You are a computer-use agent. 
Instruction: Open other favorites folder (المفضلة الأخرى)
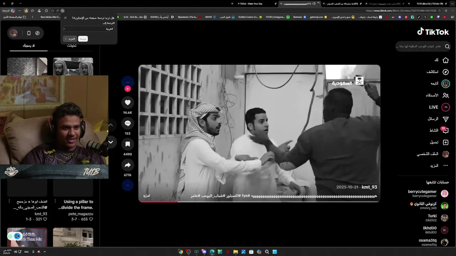[x=14, y=17]
